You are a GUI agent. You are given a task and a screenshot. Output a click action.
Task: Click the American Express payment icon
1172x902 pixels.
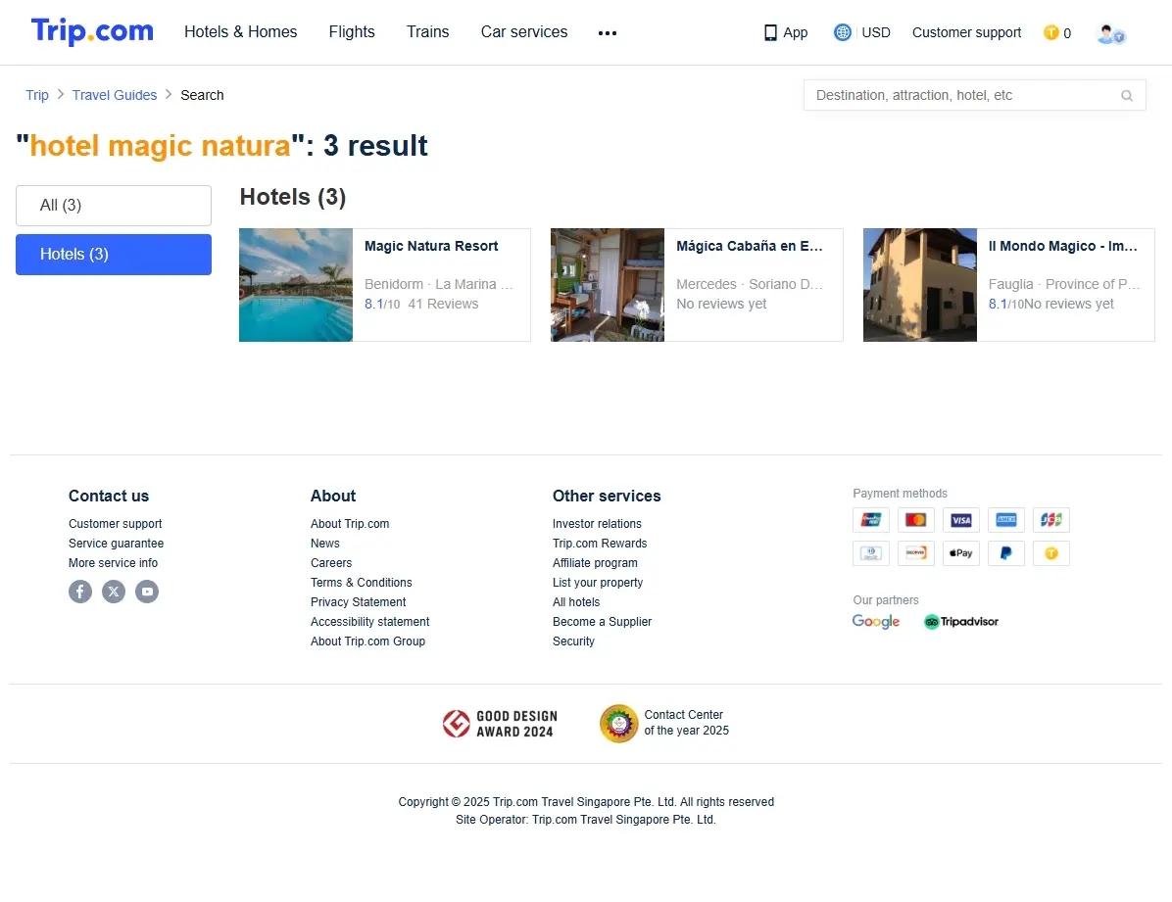1006,519
